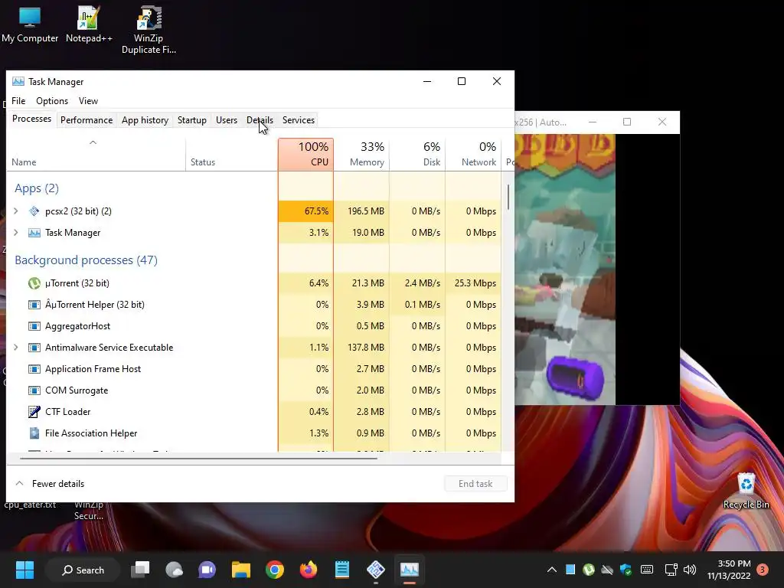This screenshot has width=784, height=588.
Task: Click the µTorrent system tray icon
Action: click(x=589, y=570)
